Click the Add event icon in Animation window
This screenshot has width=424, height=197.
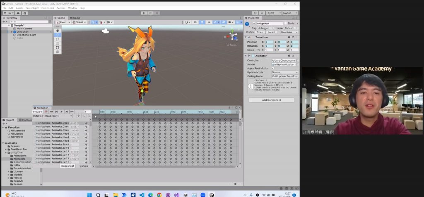89,116
